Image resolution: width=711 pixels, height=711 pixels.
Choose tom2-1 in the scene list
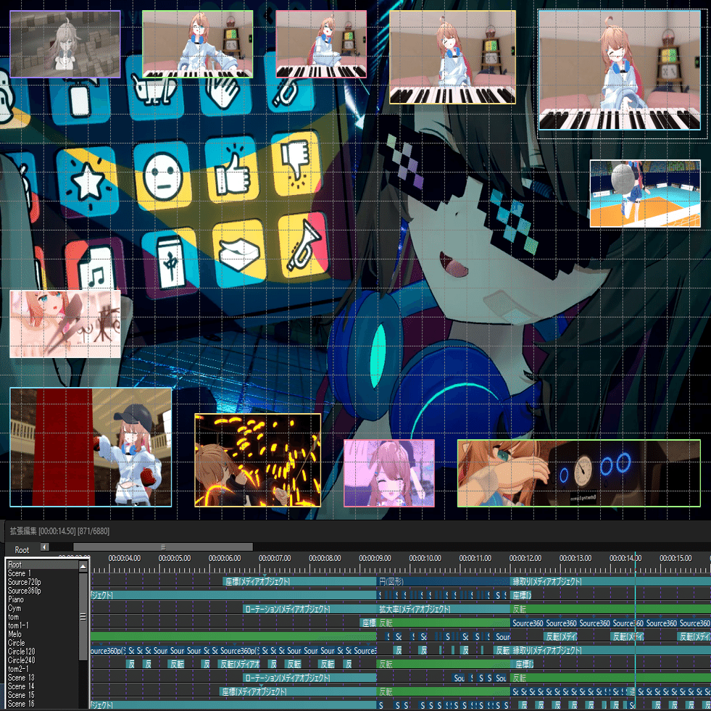pyautogui.click(x=43, y=669)
